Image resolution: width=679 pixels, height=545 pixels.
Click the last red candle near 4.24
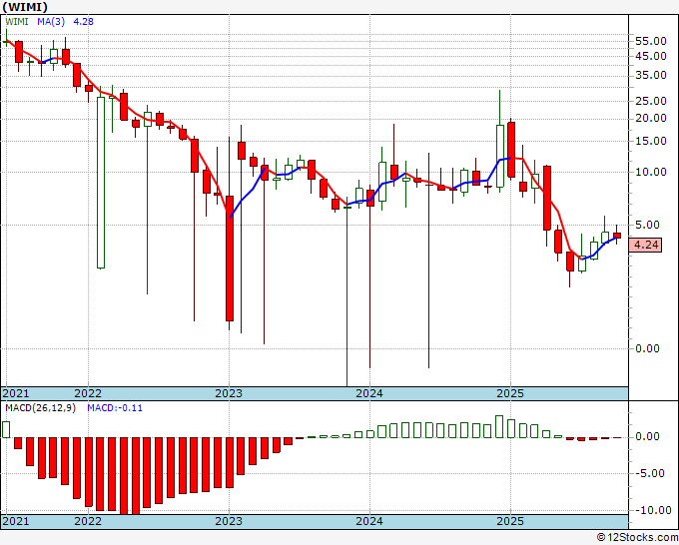pyautogui.click(x=617, y=235)
